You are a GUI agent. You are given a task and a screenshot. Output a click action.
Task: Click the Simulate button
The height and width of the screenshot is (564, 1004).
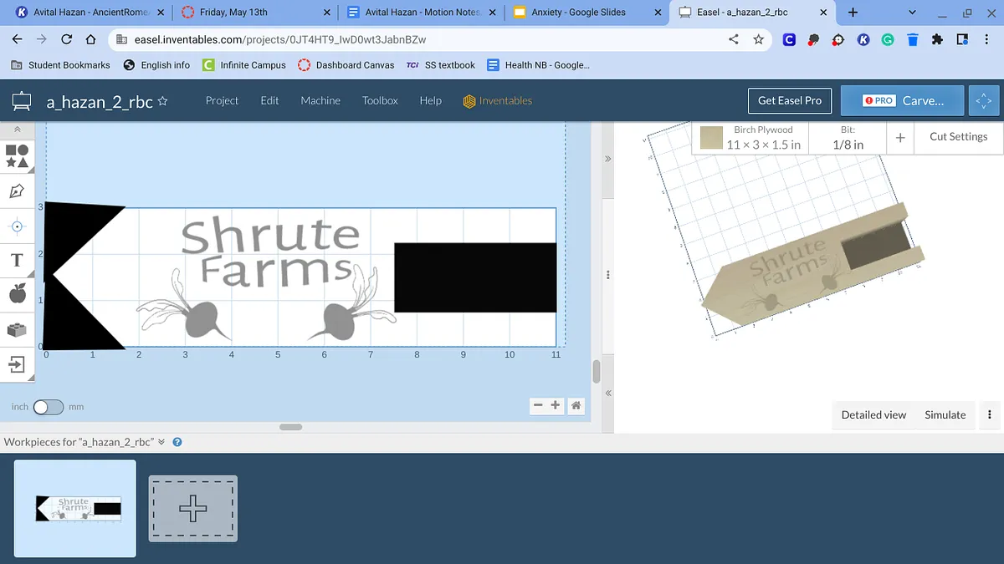coord(945,414)
